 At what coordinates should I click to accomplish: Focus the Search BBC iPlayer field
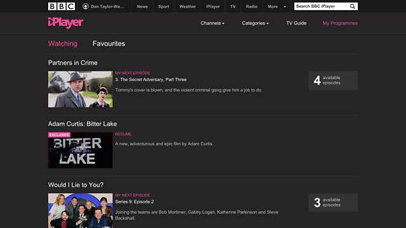click(322, 6)
